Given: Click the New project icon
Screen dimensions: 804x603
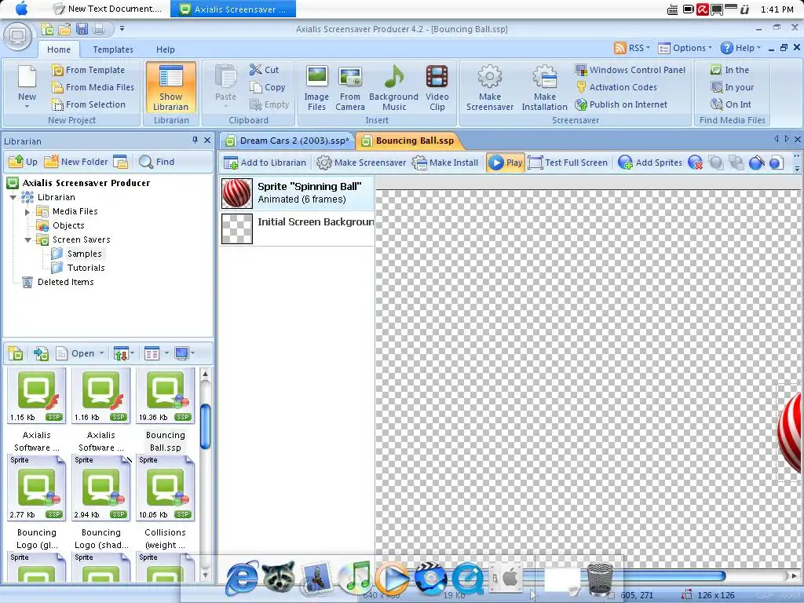Looking at the screenshot, I should [x=27, y=77].
